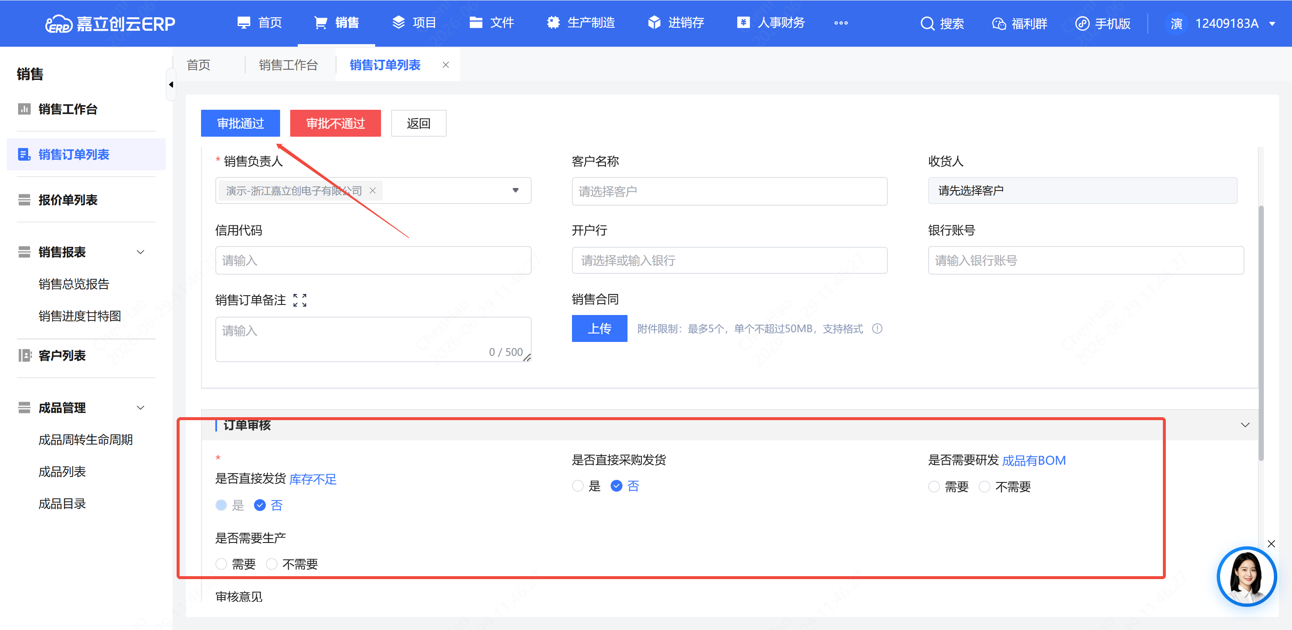The width and height of the screenshot is (1292, 630).
Task: Open the 进销存 top navigation menu
Action: (676, 23)
